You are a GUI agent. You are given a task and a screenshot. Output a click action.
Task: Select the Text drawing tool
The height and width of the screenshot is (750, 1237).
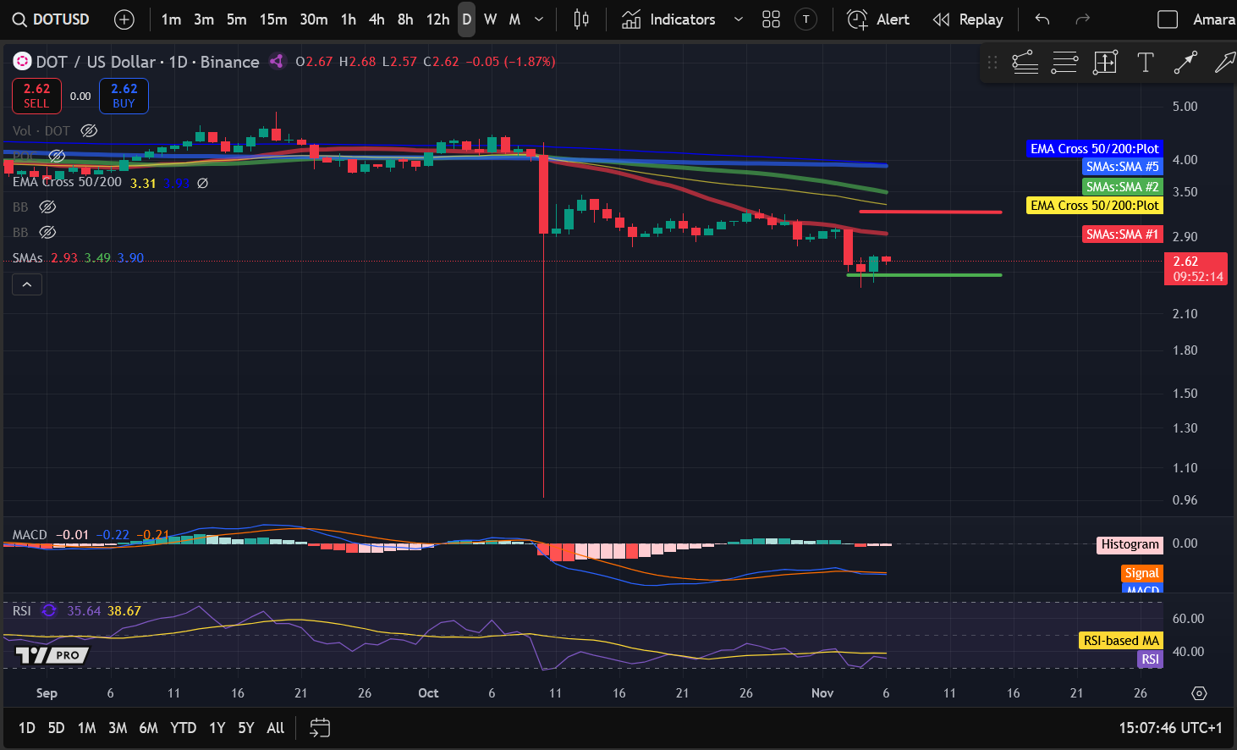(x=1145, y=62)
